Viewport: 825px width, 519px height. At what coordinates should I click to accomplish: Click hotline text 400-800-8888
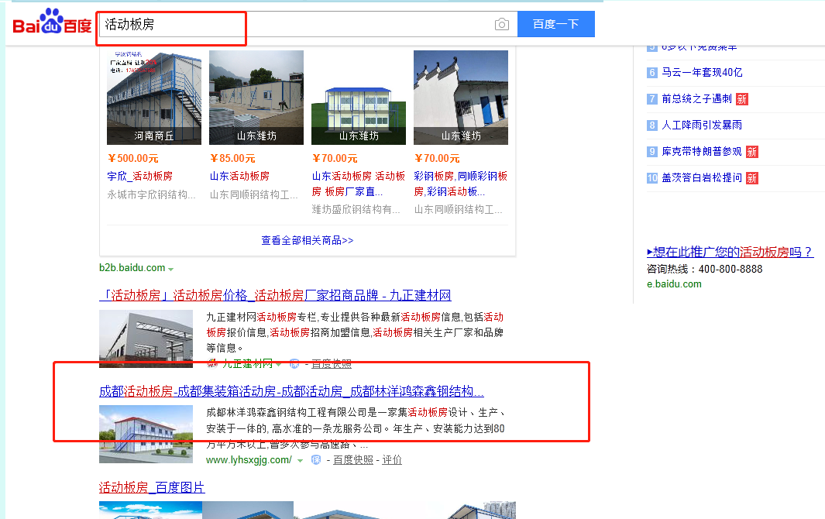730,269
